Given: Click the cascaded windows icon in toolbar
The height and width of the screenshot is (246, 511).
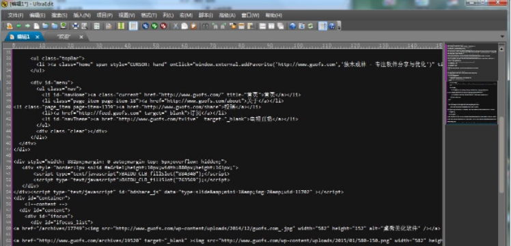Looking at the screenshot, I should [281, 26].
